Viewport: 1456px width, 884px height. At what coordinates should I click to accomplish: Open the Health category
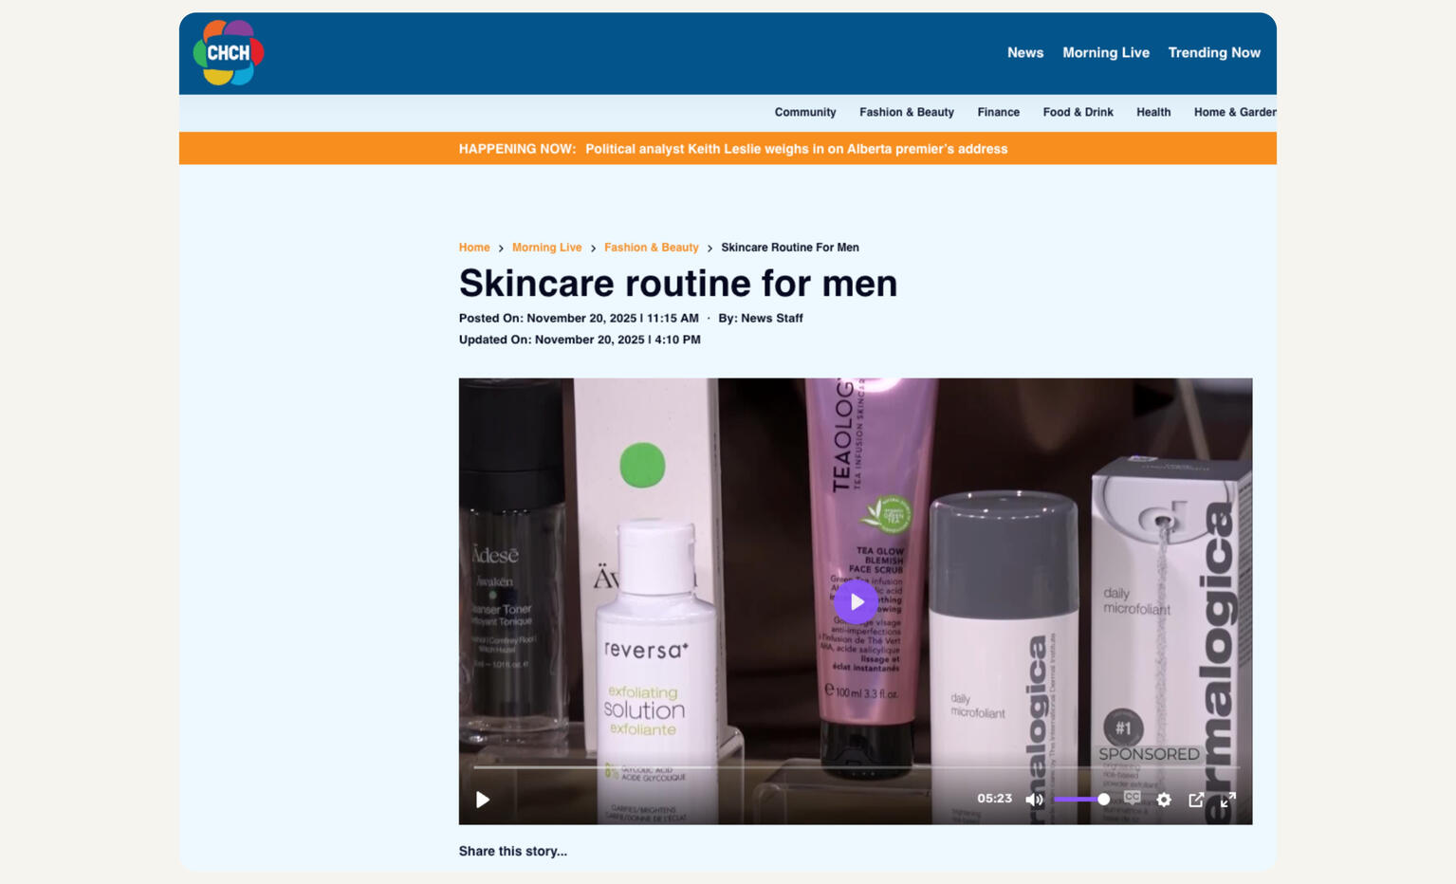coord(1152,112)
